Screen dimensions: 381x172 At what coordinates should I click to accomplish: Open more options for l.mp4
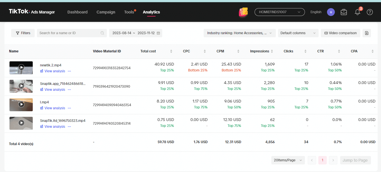tap(69, 108)
